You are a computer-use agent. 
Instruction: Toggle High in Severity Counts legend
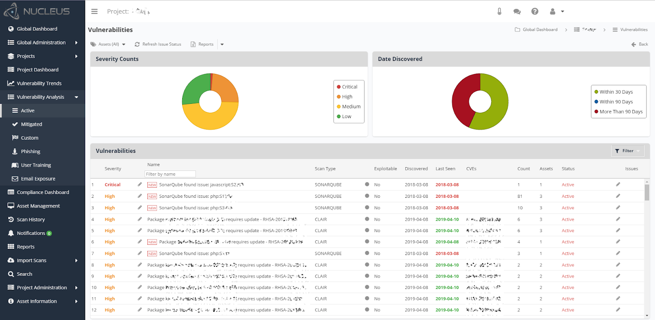345,96
